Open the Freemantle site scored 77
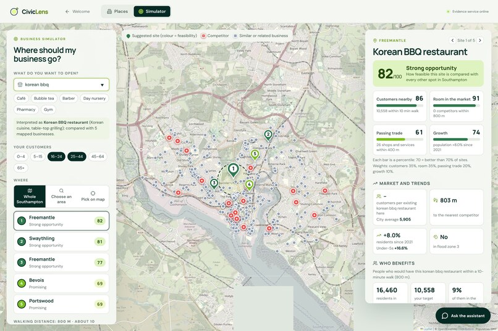Image resolution: width=498 pixels, height=331 pixels. point(61,263)
